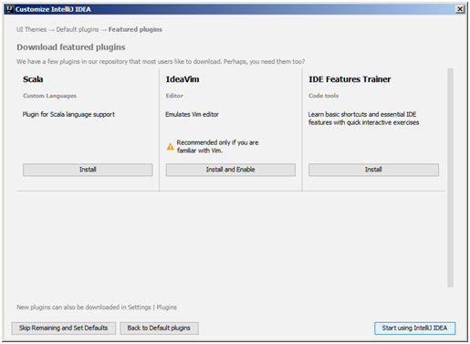This screenshot has width=470, height=344.
Task: Click the Custom Languages category label
Action: click(50, 96)
